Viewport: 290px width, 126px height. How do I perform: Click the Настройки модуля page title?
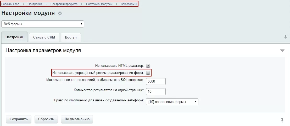tap(28, 13)
